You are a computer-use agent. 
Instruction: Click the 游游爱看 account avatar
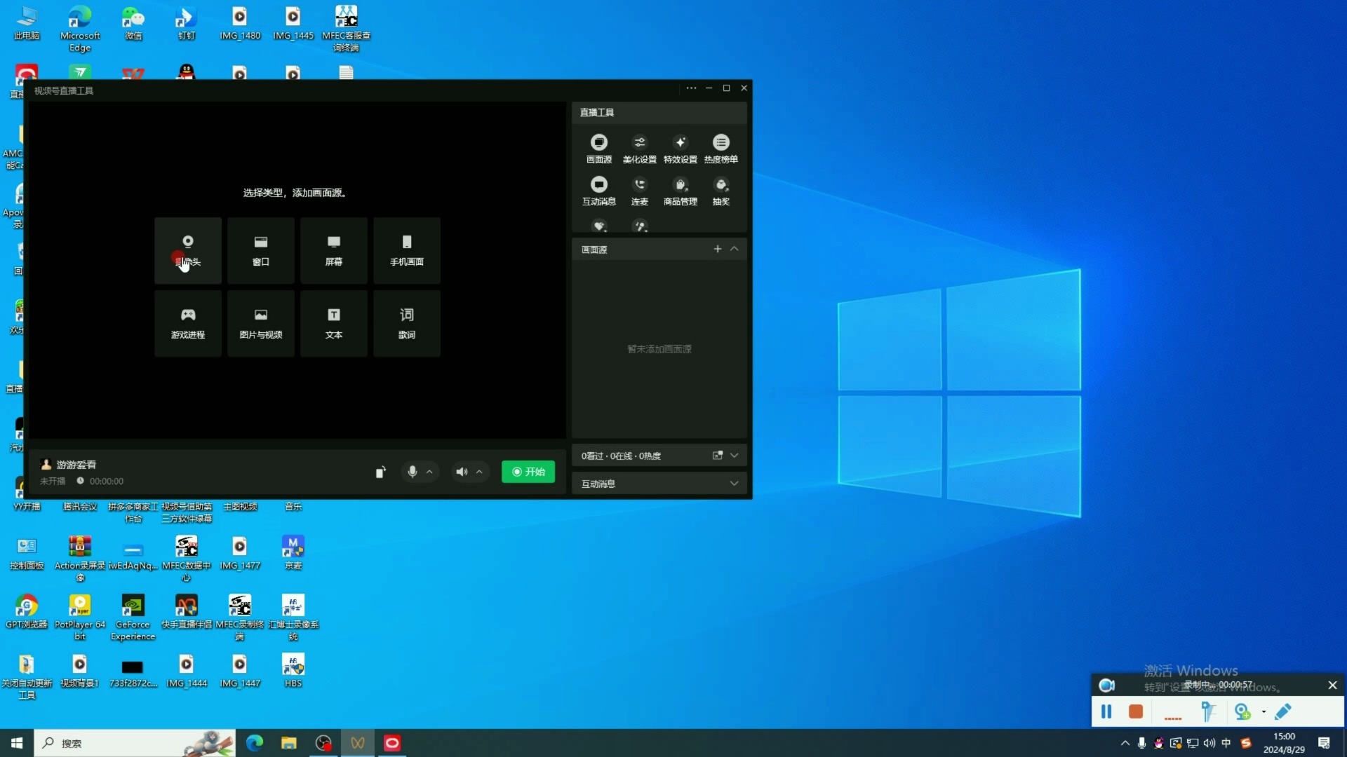click(x=46, y=464)
